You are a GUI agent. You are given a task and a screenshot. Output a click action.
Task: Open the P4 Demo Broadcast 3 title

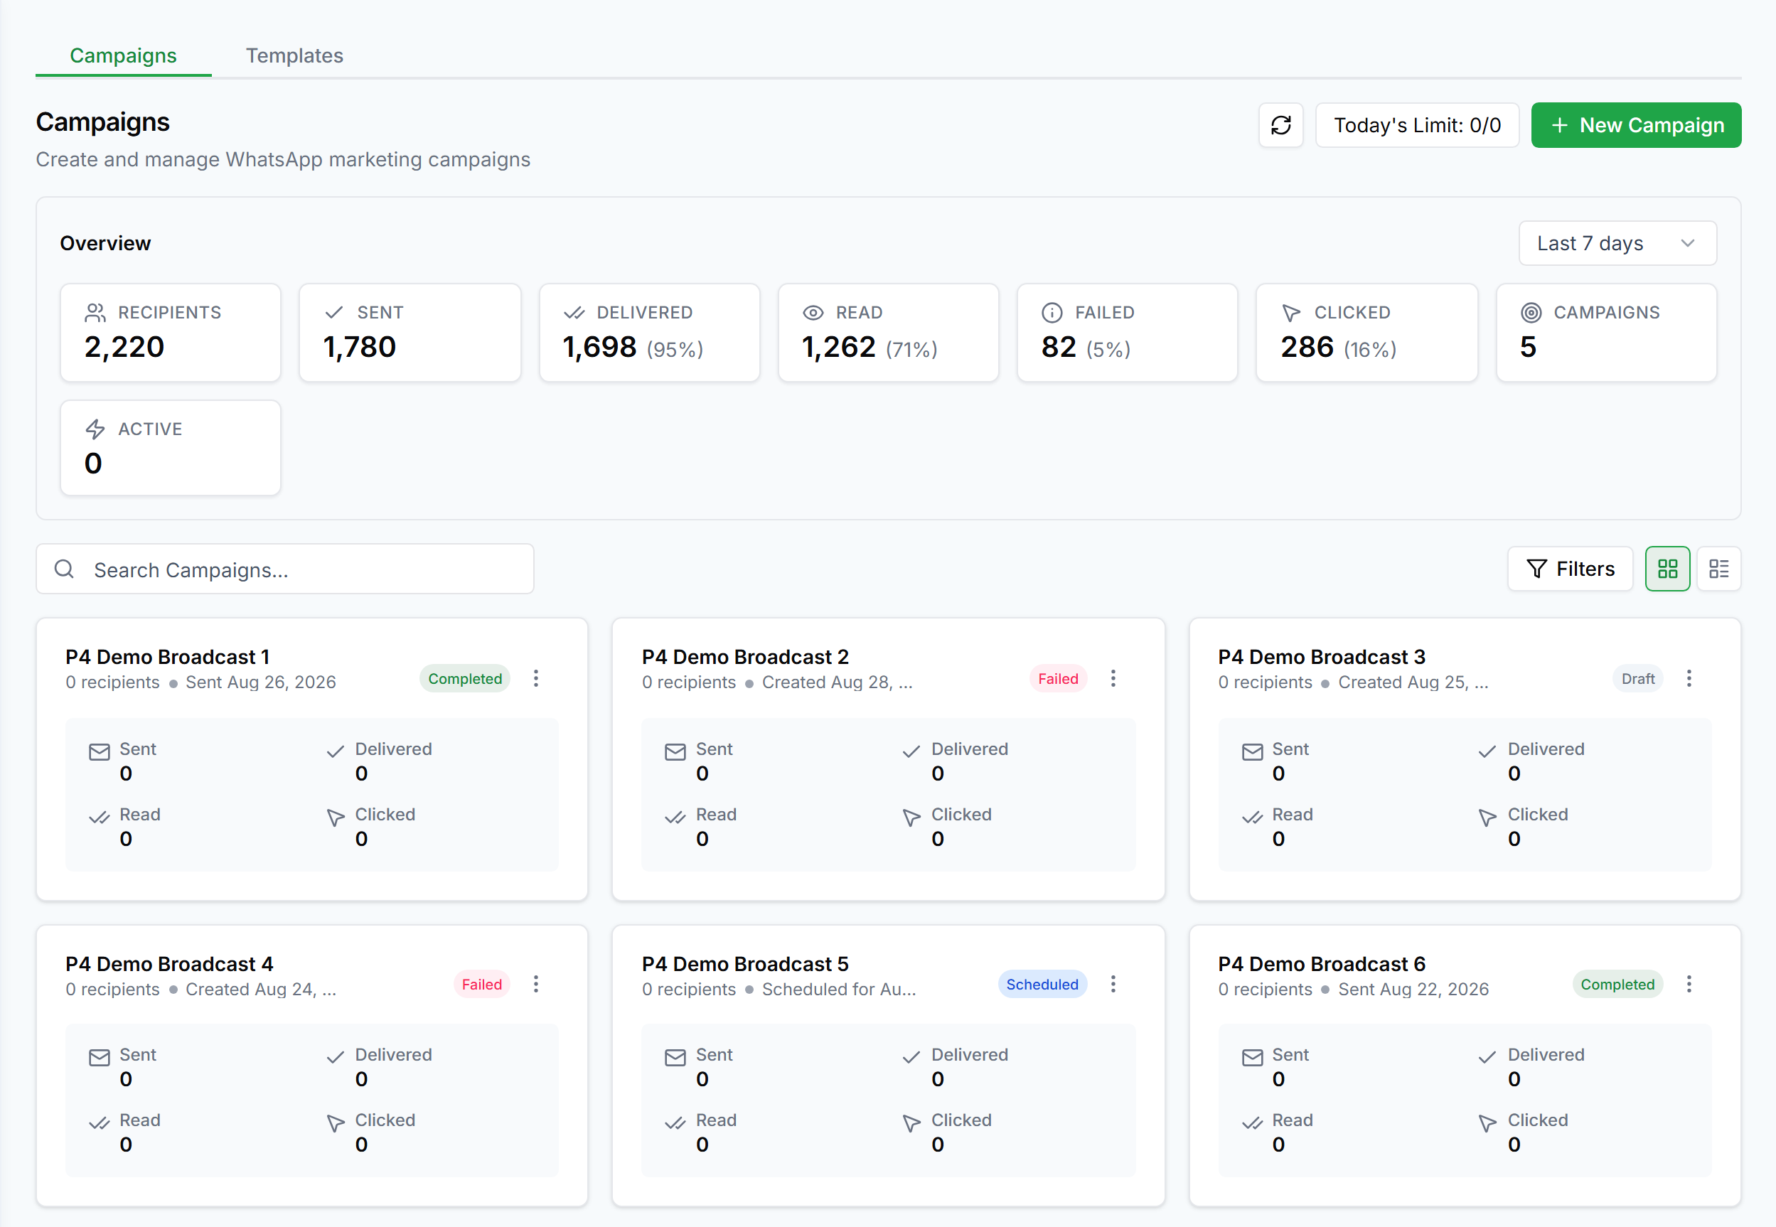(x=1322, y=658)
